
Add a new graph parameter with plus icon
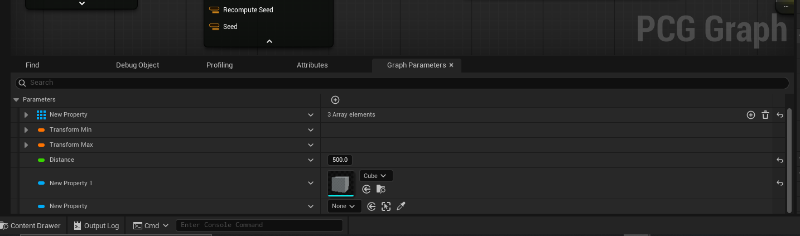[335, 100]
